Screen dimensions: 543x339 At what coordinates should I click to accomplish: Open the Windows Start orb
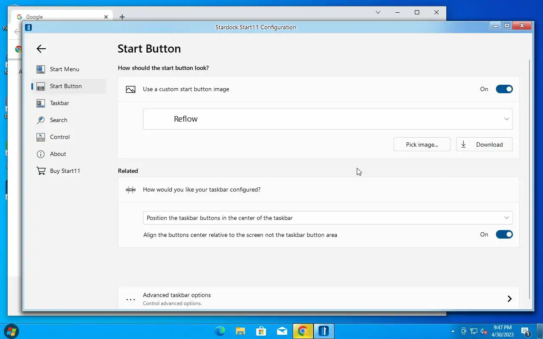tap(11, 331)
